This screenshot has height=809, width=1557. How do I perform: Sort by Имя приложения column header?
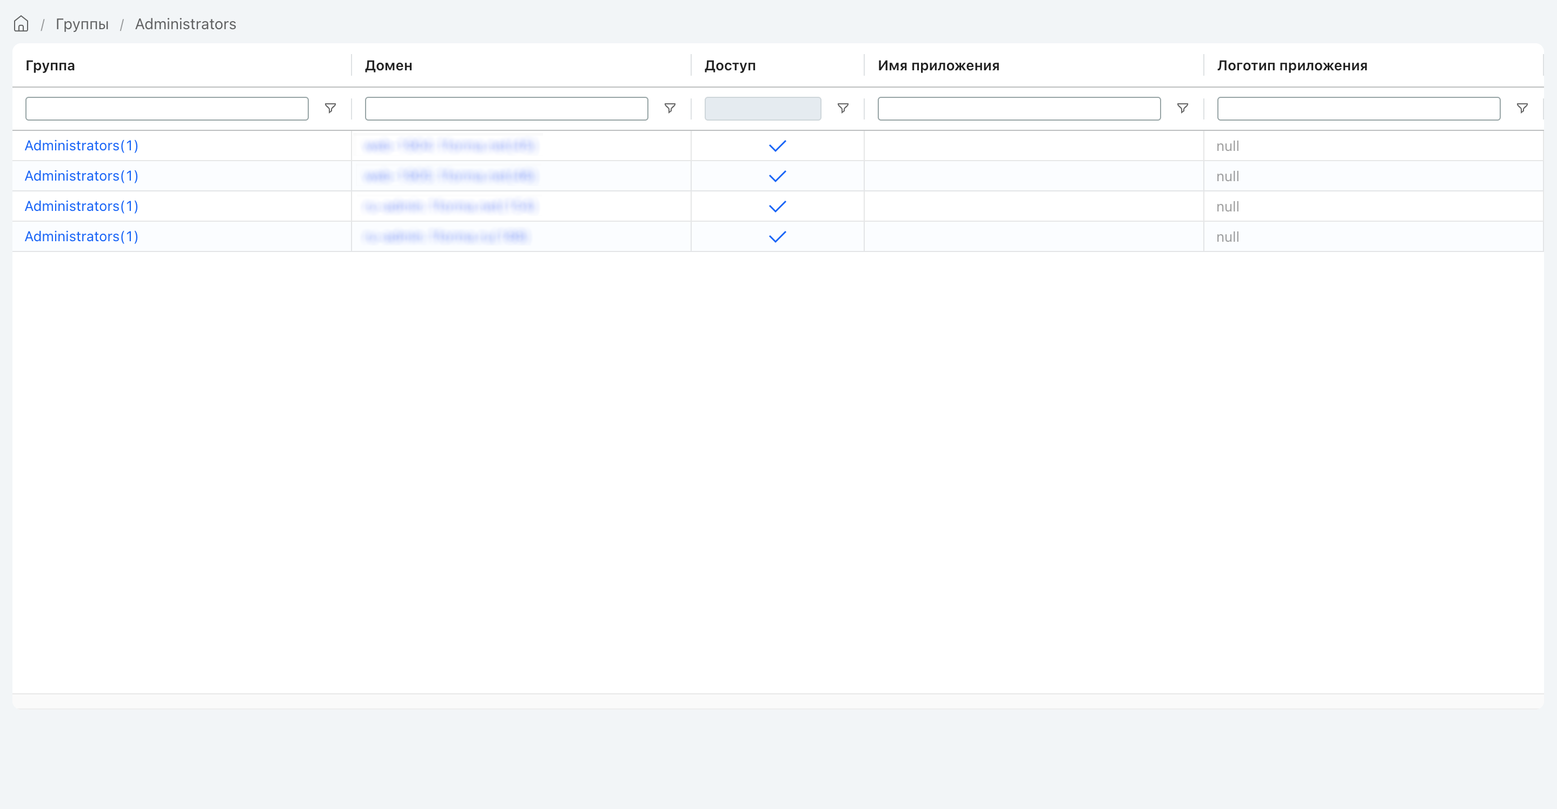tap(939, 65)
